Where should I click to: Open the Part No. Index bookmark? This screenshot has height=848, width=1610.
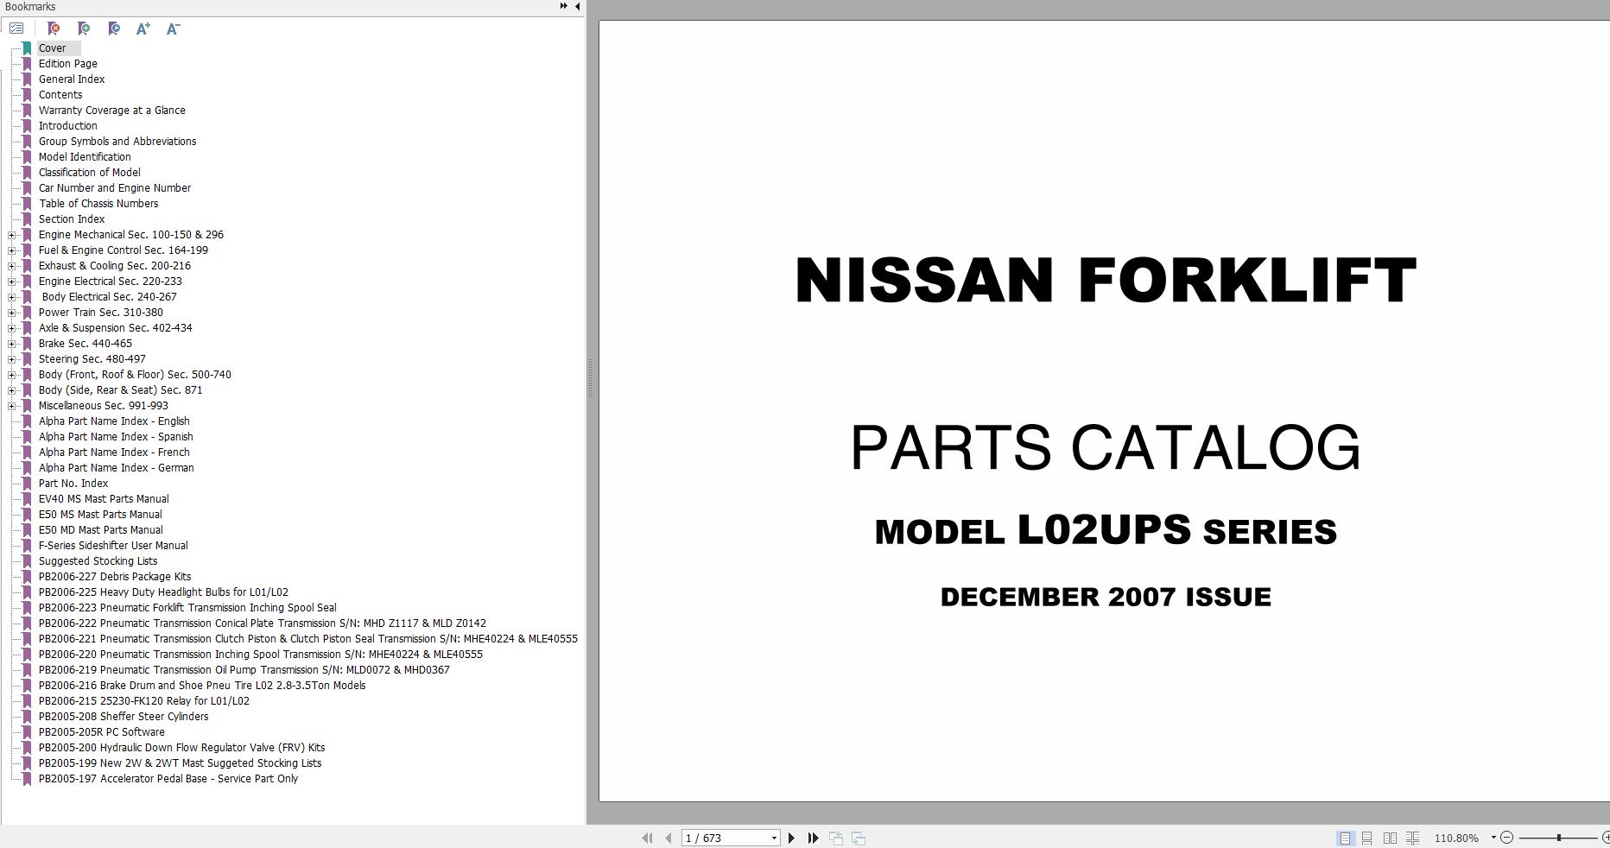point(73,484)
